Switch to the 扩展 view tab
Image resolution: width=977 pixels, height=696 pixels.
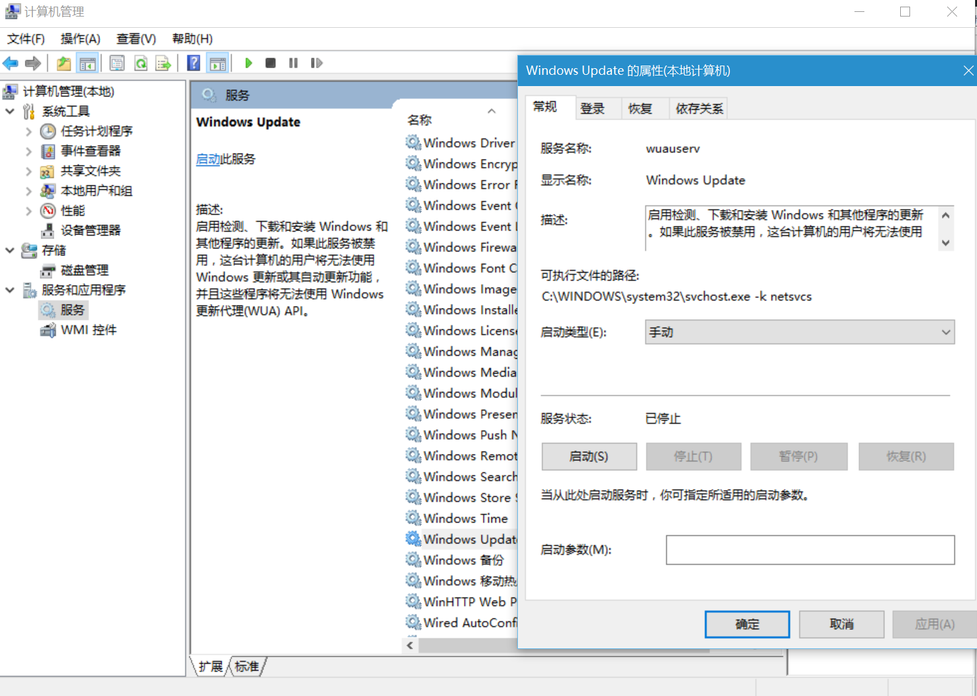click(x=211, y=666)
